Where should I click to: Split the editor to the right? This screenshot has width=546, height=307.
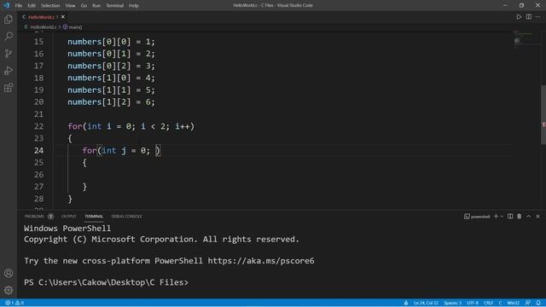529,17
